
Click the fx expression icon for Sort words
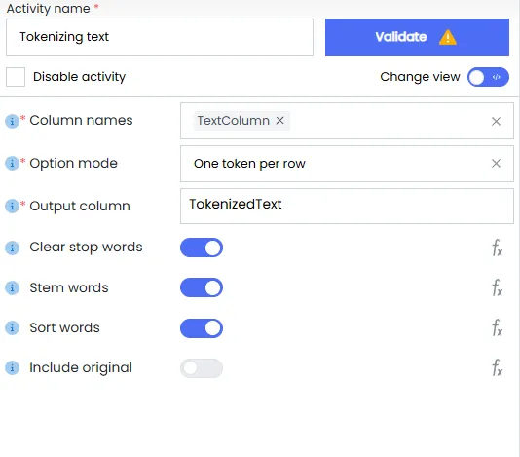coord(497,328)
